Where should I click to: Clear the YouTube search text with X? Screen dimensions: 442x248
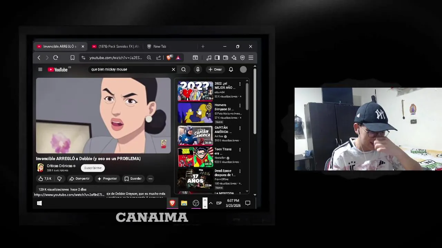[173, 70]
